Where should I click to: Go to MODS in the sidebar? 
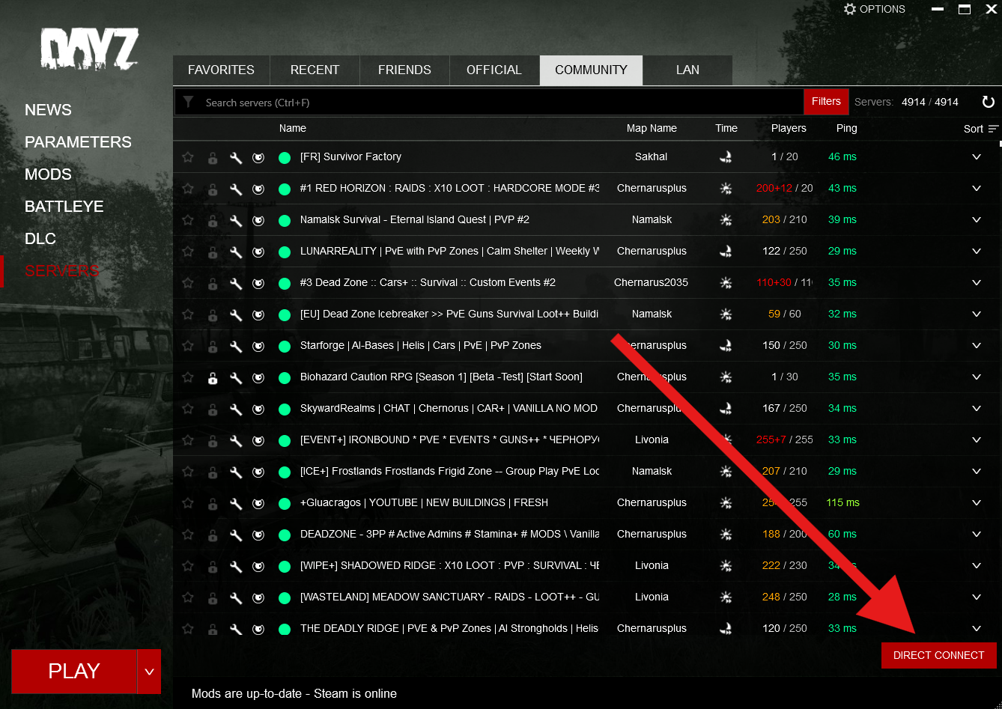click(48, 174)
